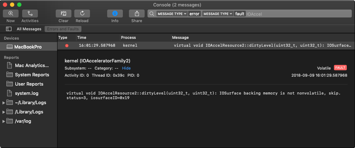
Task: Click the system.log file icon
Action: coord(9,93)
